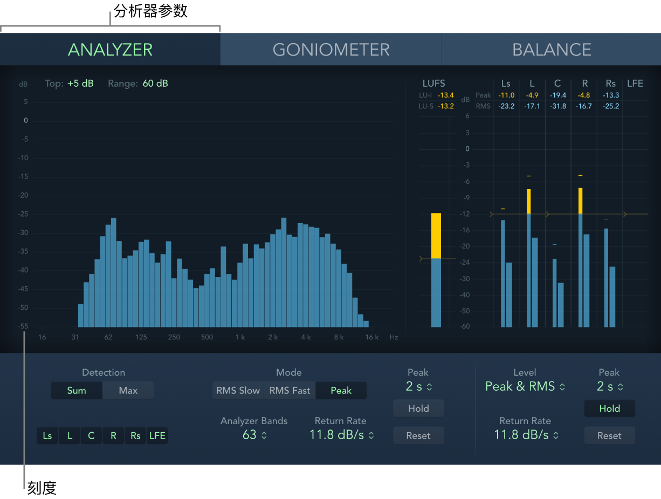661x499 pixels.
Task: Click the 1 k frequency axis label
Action: 240,337
